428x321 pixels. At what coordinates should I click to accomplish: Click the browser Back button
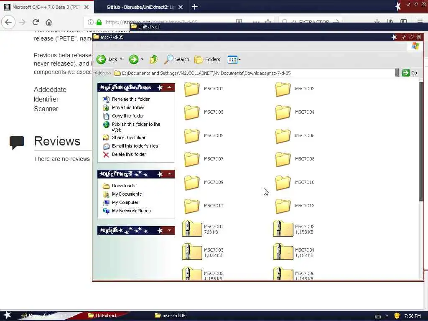[x=8, y=22]
